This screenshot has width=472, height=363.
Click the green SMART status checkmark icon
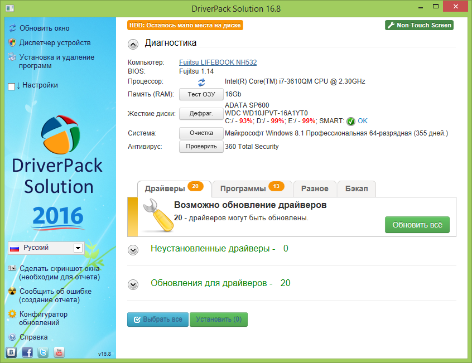(351, 121)
